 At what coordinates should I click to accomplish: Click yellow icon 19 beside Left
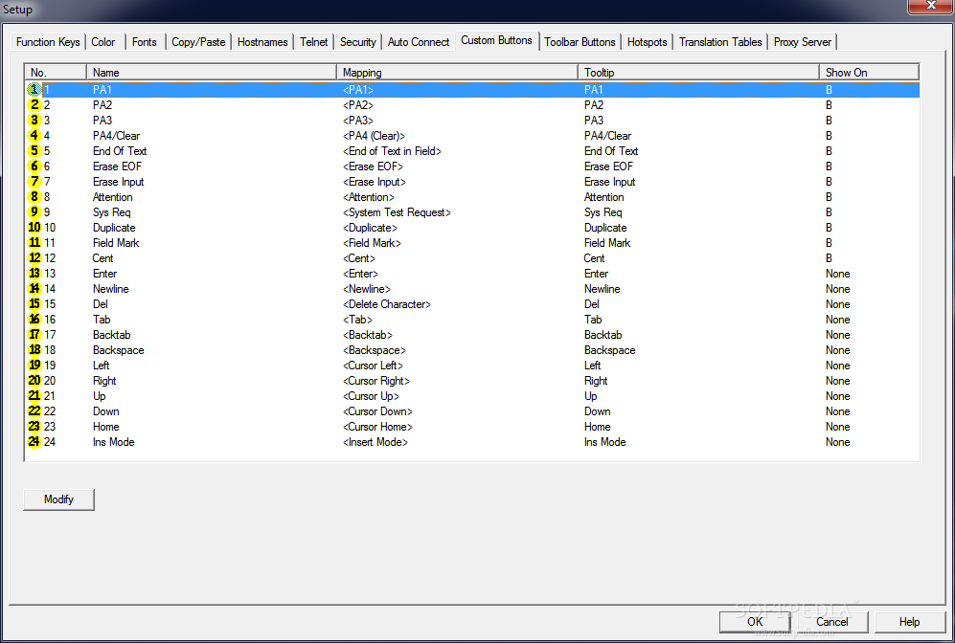(x=34, y=365)
